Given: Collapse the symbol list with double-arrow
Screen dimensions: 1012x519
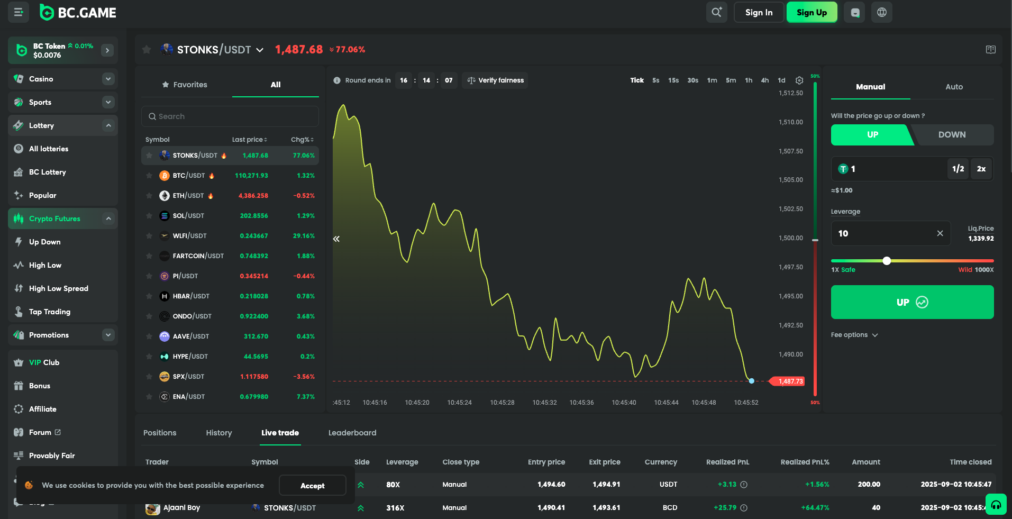Looking at the screenshot, I should click(336, 239).
